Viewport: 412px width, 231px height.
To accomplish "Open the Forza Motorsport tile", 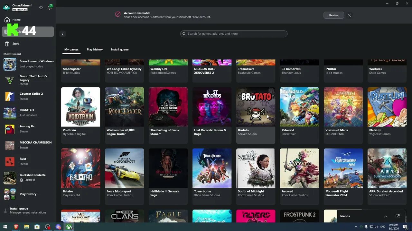I will click(x=124, y=176).
